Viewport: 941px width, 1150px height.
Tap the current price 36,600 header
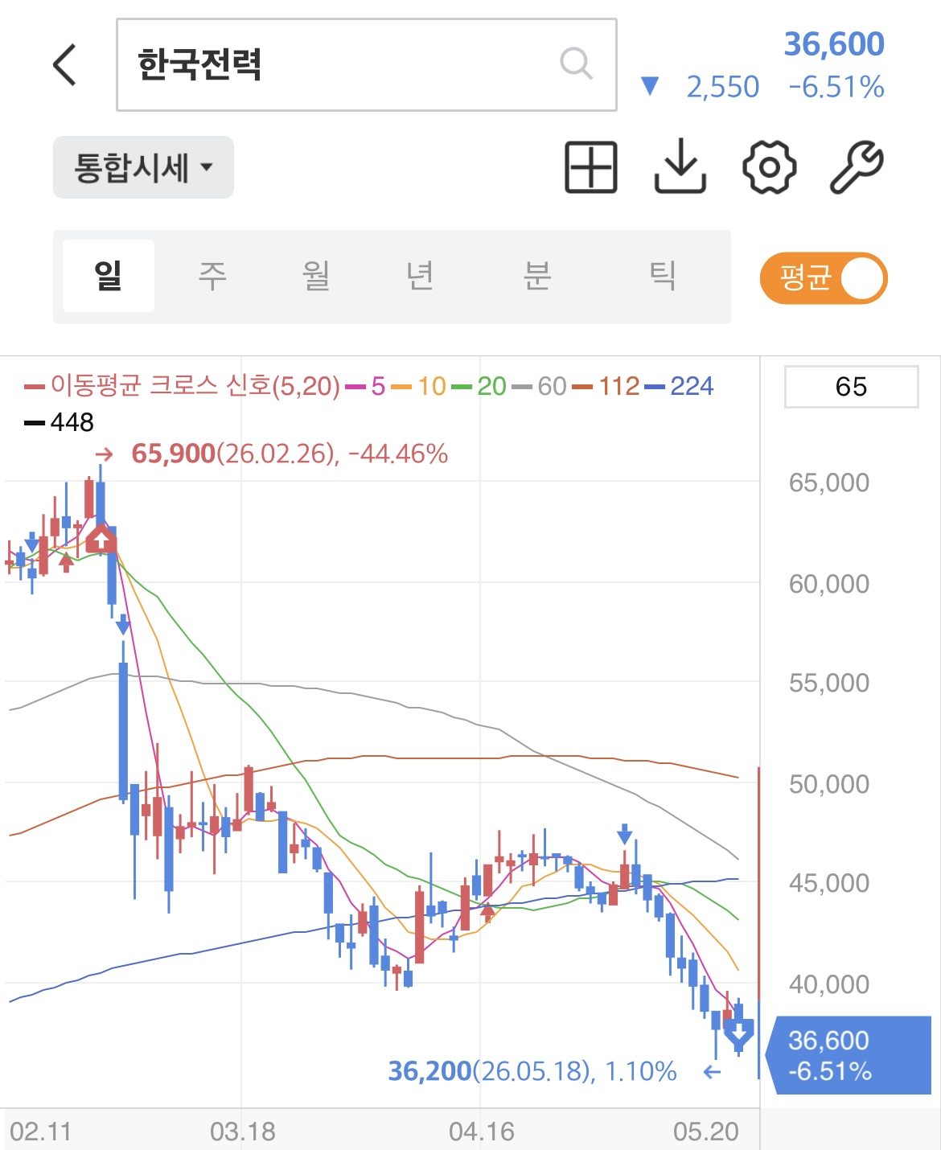834,43
